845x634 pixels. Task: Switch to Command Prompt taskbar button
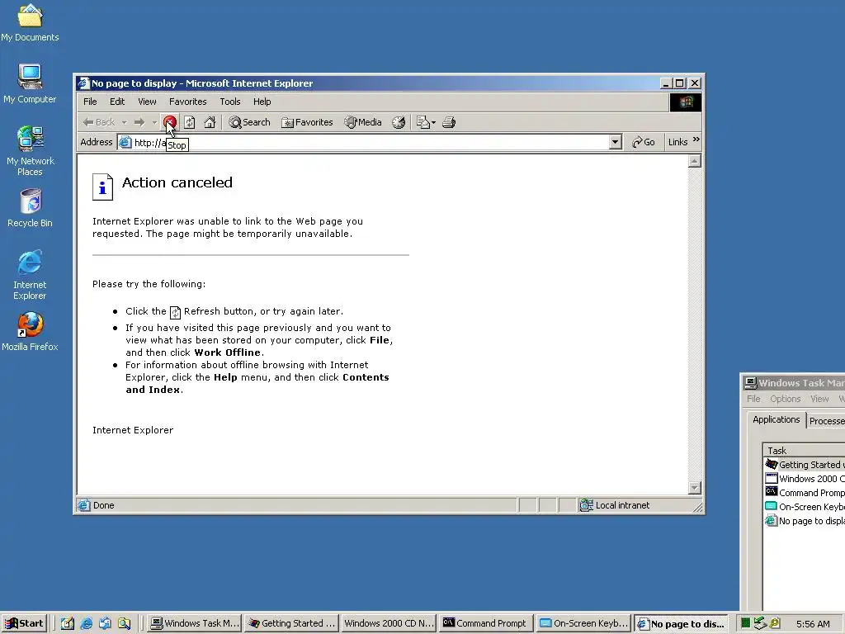pos(485,623)
